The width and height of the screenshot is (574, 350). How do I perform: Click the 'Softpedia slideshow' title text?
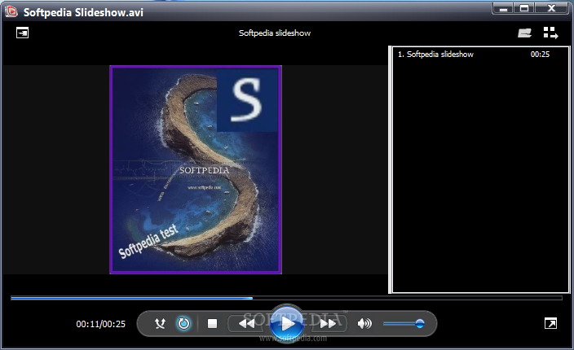(275, 33)
